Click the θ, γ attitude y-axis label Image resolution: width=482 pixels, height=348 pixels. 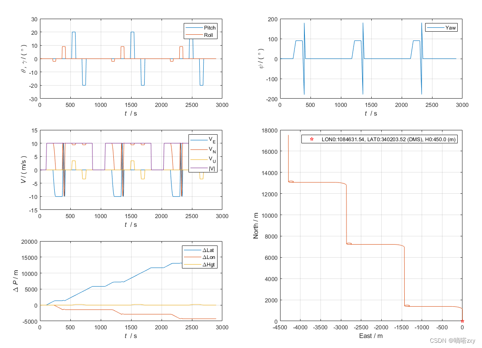tap(24, 59)
